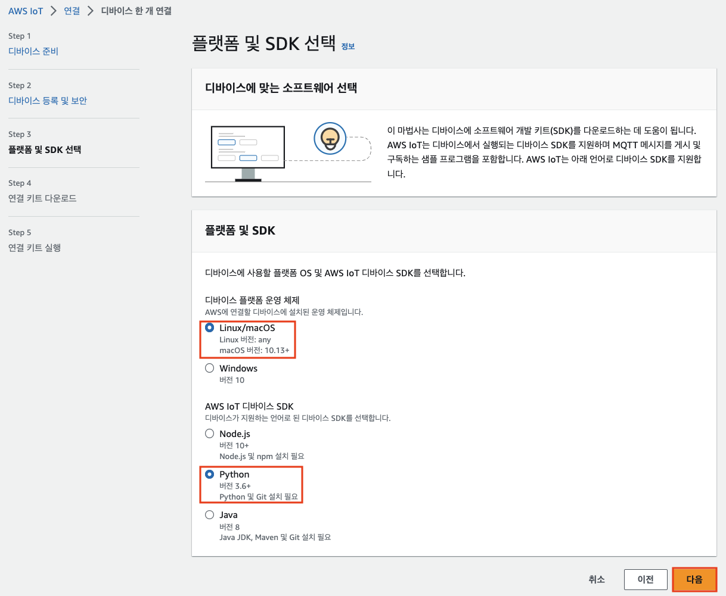Click the 버전 10 text under Windows

tap(232, 380)
